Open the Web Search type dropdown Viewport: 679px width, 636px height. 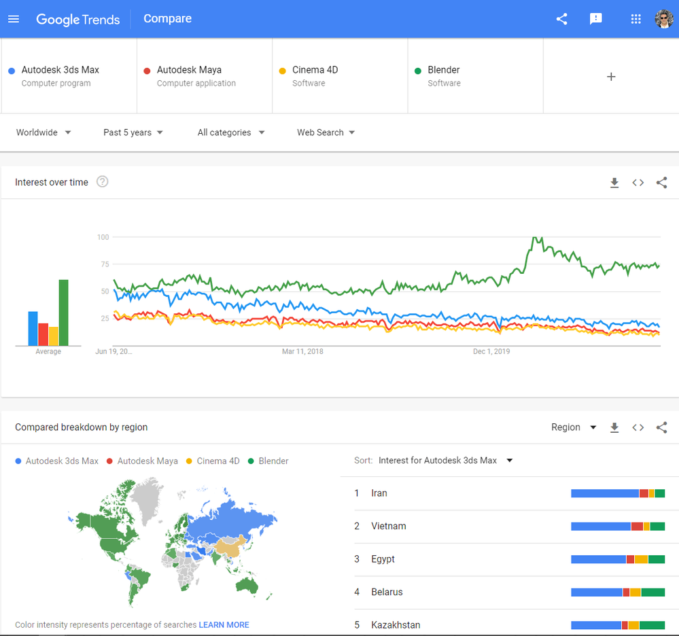(326, 132)
